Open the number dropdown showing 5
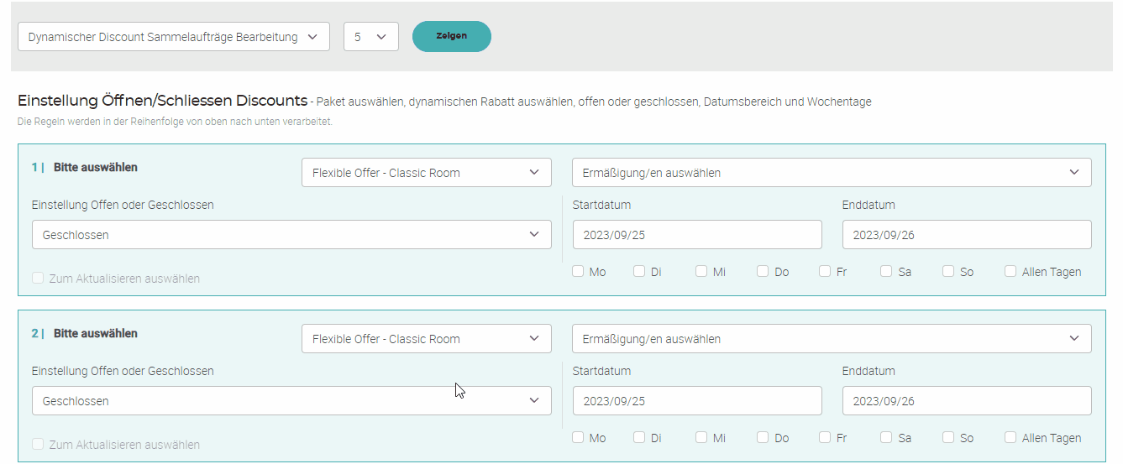Viewport: 1123px width, 464px height. click(370, 37)
